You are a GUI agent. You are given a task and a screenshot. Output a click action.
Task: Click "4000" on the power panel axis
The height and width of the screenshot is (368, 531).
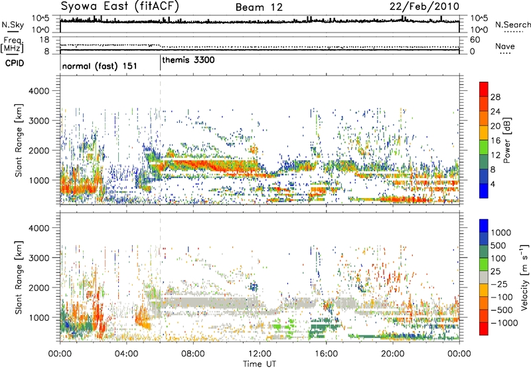pyautogui.click(x=38, y=91)
